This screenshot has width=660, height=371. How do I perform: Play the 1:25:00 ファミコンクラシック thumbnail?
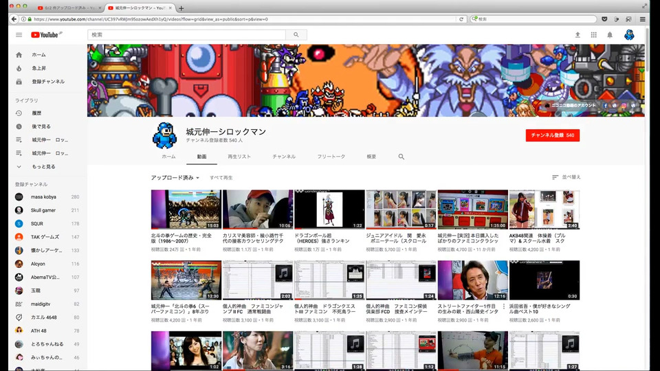(x=473, y=210)
